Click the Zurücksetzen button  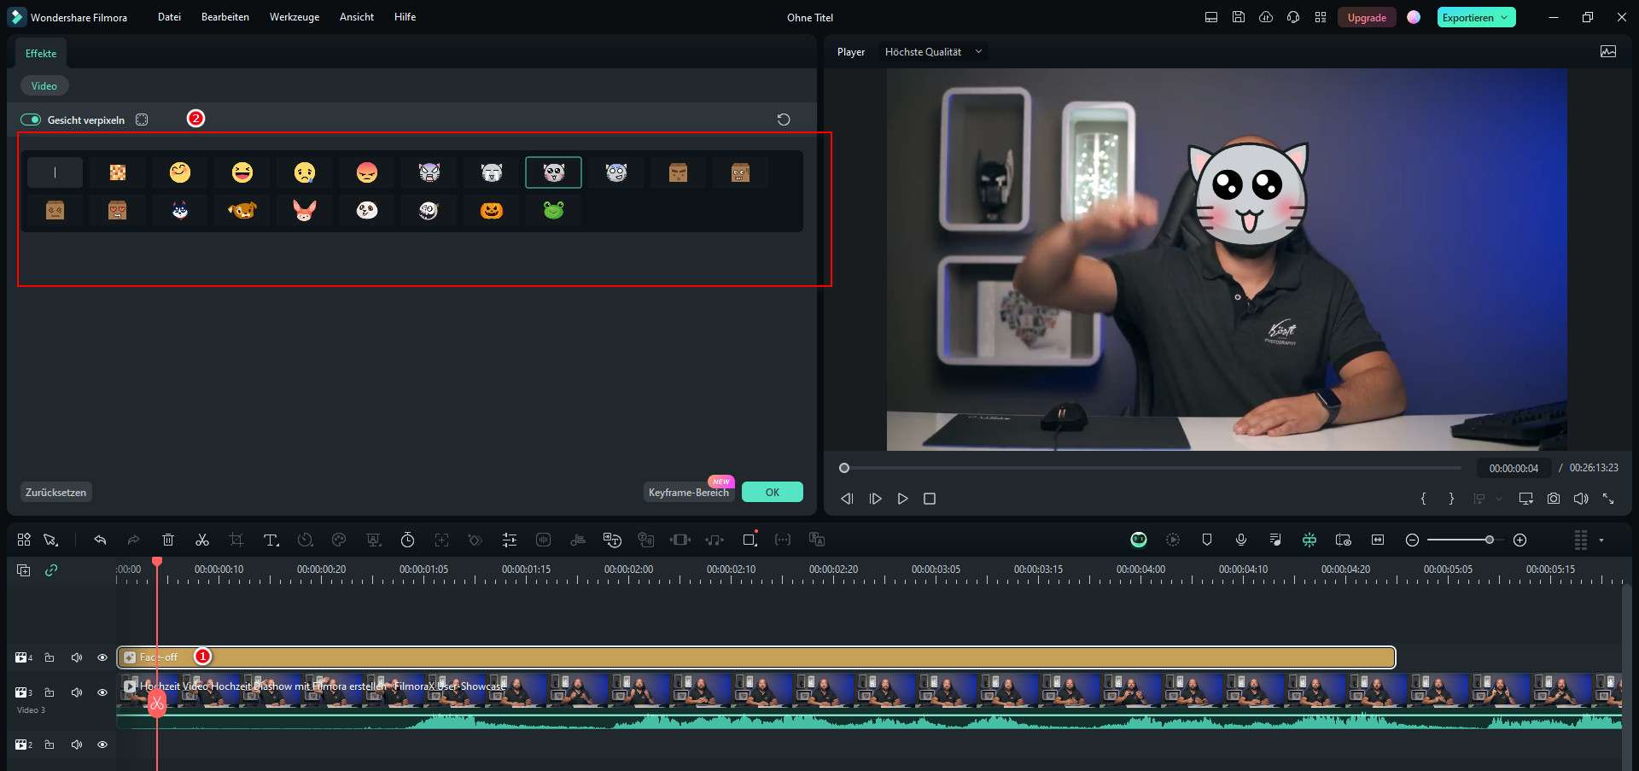tap(55, 493)
